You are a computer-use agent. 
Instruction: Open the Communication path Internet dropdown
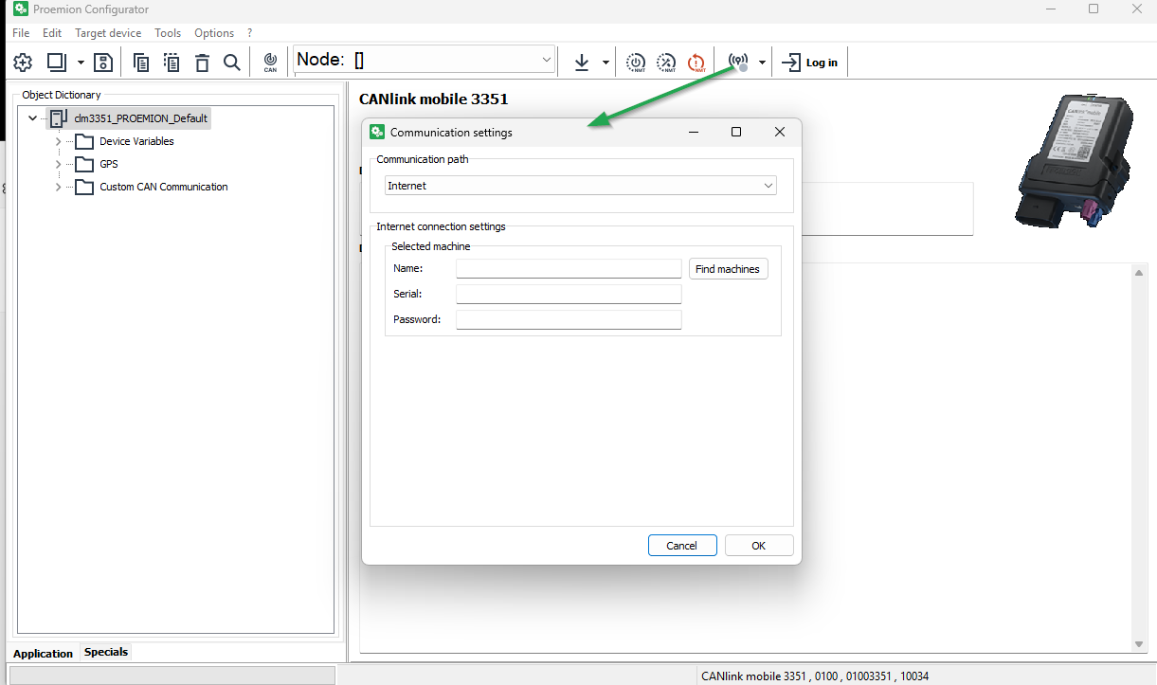click(581, 186)
